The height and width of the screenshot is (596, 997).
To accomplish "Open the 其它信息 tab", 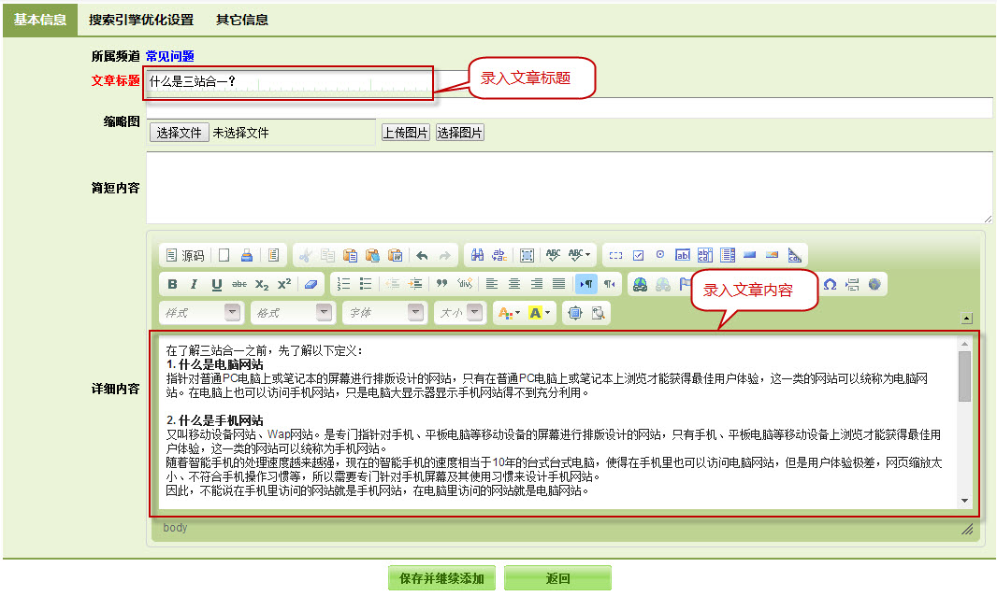I will coord(242,20).
